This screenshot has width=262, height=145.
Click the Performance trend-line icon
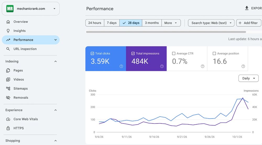click(8, 40)
